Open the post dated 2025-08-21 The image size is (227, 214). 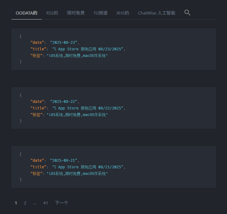pyautogui.click(x=114, y=167)
